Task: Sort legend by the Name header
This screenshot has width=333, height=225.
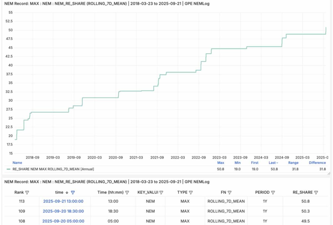Action: pos(17,163)
